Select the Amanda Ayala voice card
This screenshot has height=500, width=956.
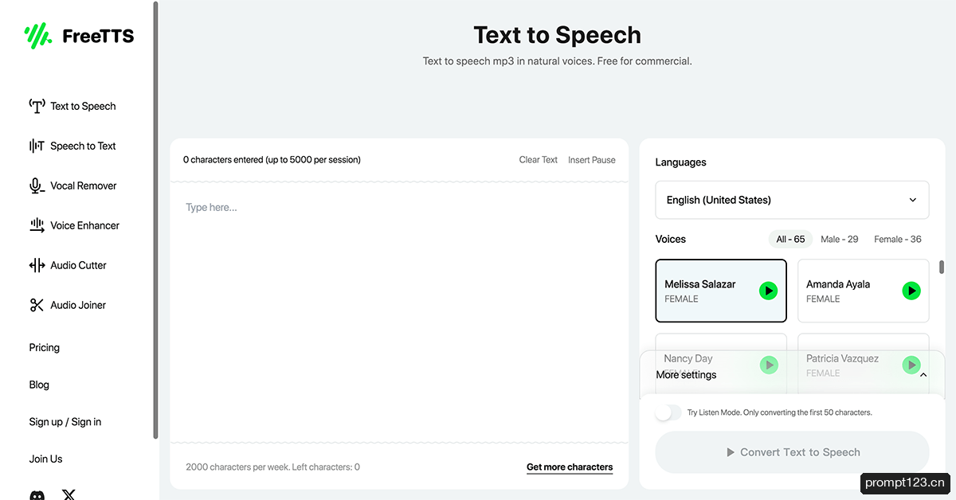point(863,291)
